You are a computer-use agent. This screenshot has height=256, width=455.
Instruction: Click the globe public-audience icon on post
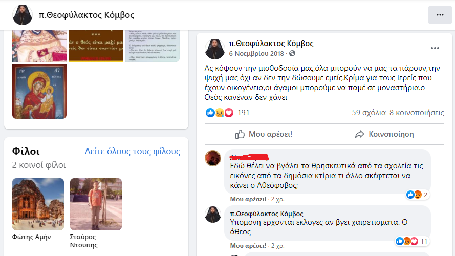(292, 53)
